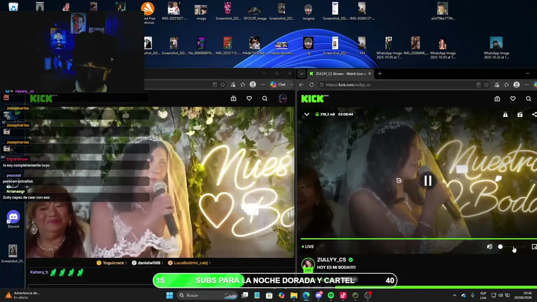Open reader view icon in left browser address bar
Viewport: 537px width, 302px height.
tap(215, 84)
